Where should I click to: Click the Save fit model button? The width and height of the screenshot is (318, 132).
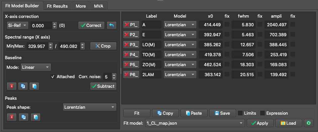223,113
